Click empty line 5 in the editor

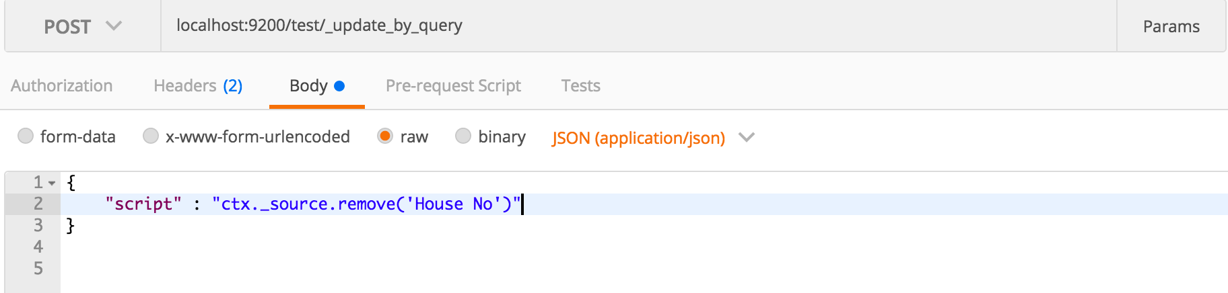[644, 268]
